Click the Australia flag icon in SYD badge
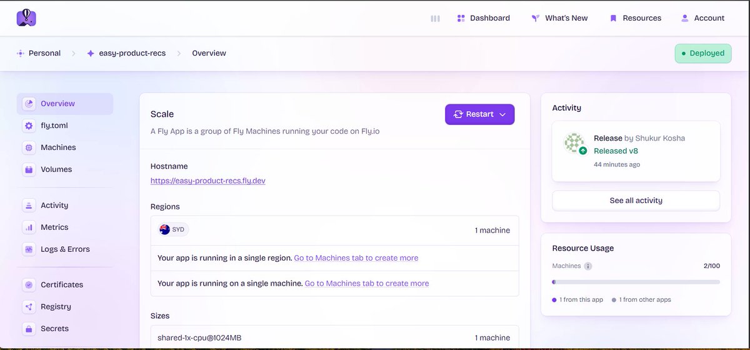750x350 pixels. [165, 229]
